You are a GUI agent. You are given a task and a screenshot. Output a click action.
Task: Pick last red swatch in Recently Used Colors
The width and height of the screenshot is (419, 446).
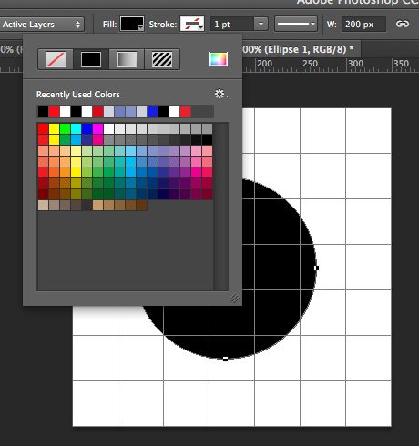click(186, 112)
